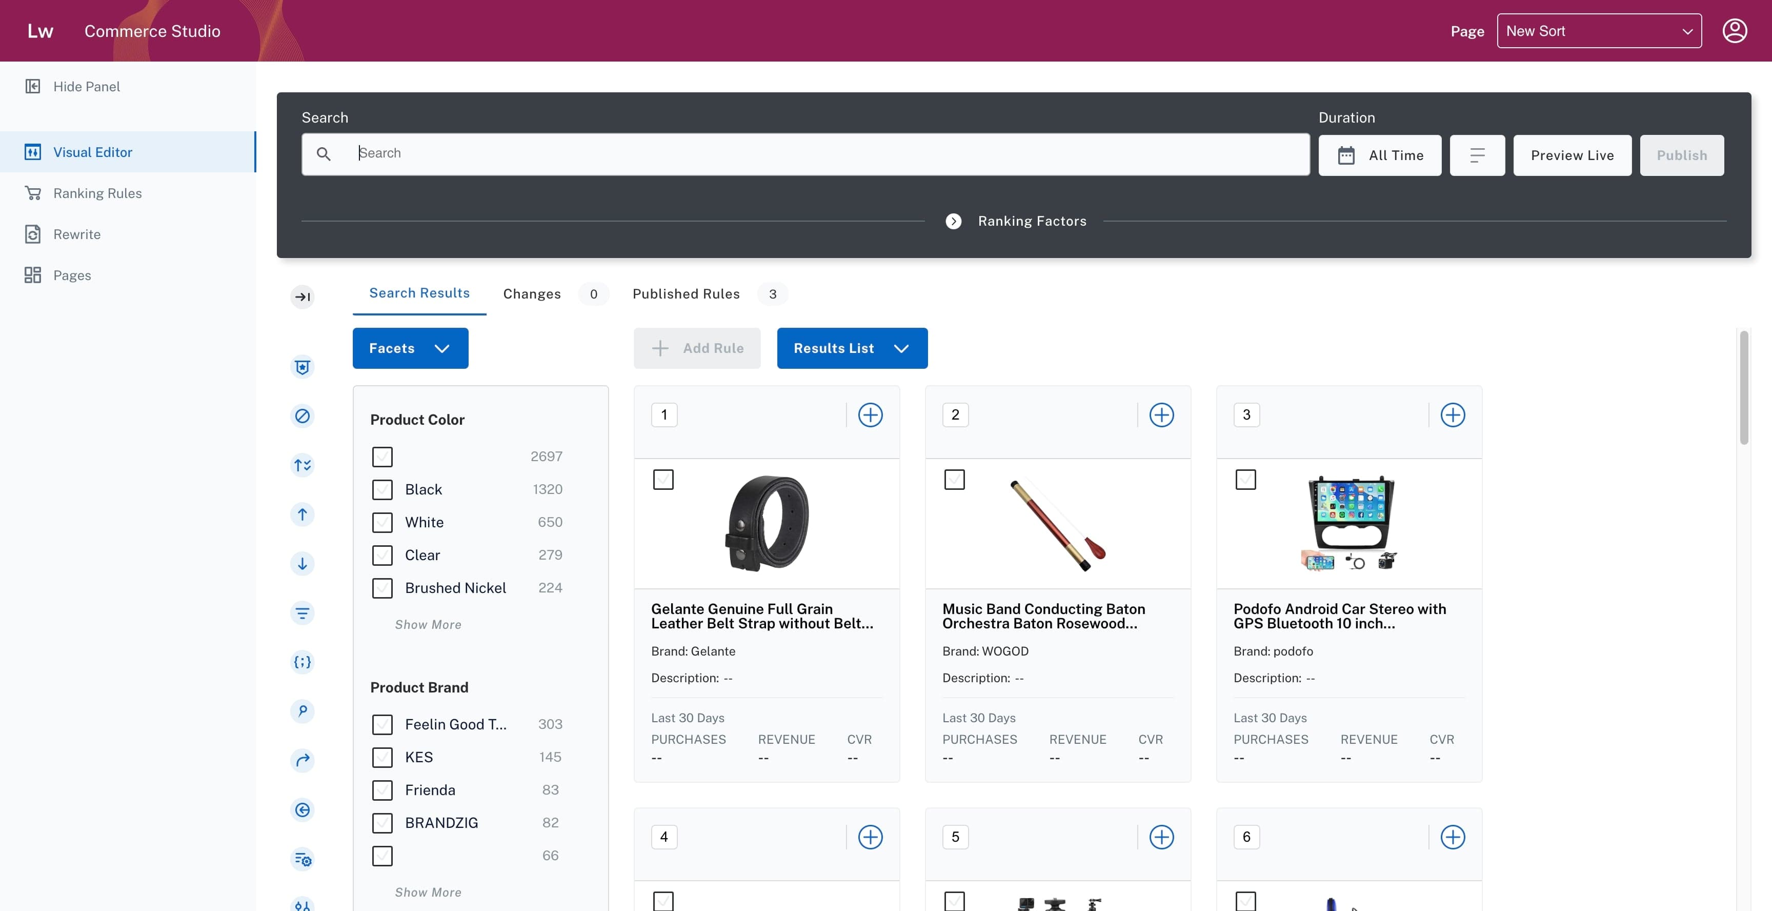The height and width of the screenshot is (911, 1772).
Task: Click the plus icon on result card 3
Action: (x=1452, y=415)
